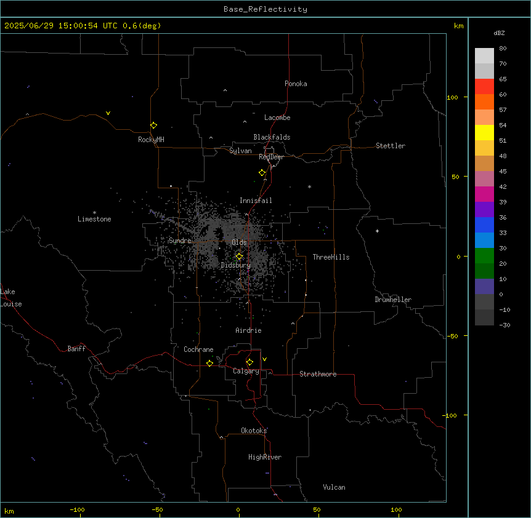Image resolution: width=531 pixels, height=518 pixels.
Task: Click the Sundre label
Action: tap(180, 241)
